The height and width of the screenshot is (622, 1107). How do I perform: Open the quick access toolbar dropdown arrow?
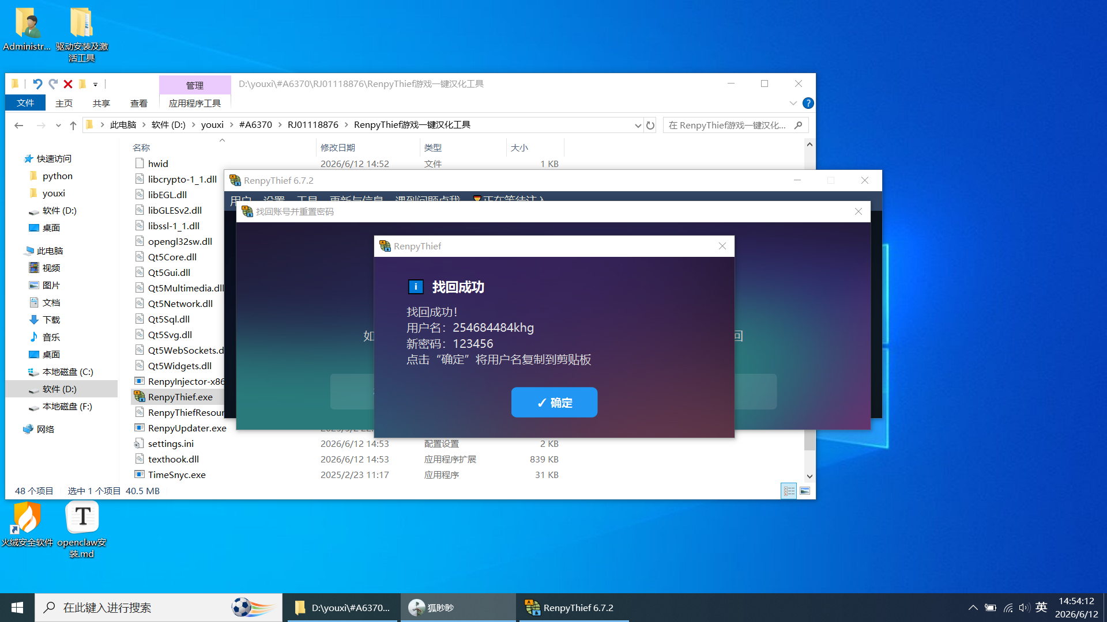coord(96,85)
